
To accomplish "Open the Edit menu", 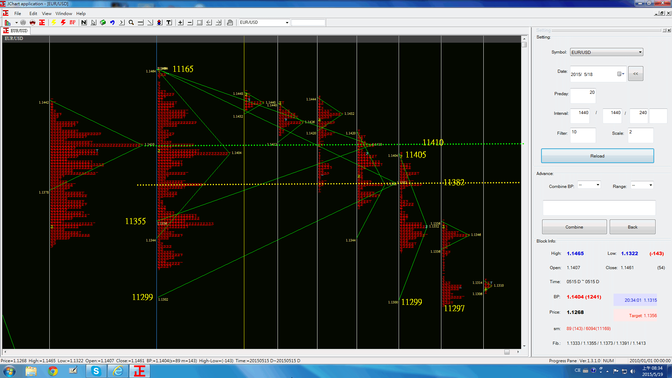I will [x=33, y=14].
